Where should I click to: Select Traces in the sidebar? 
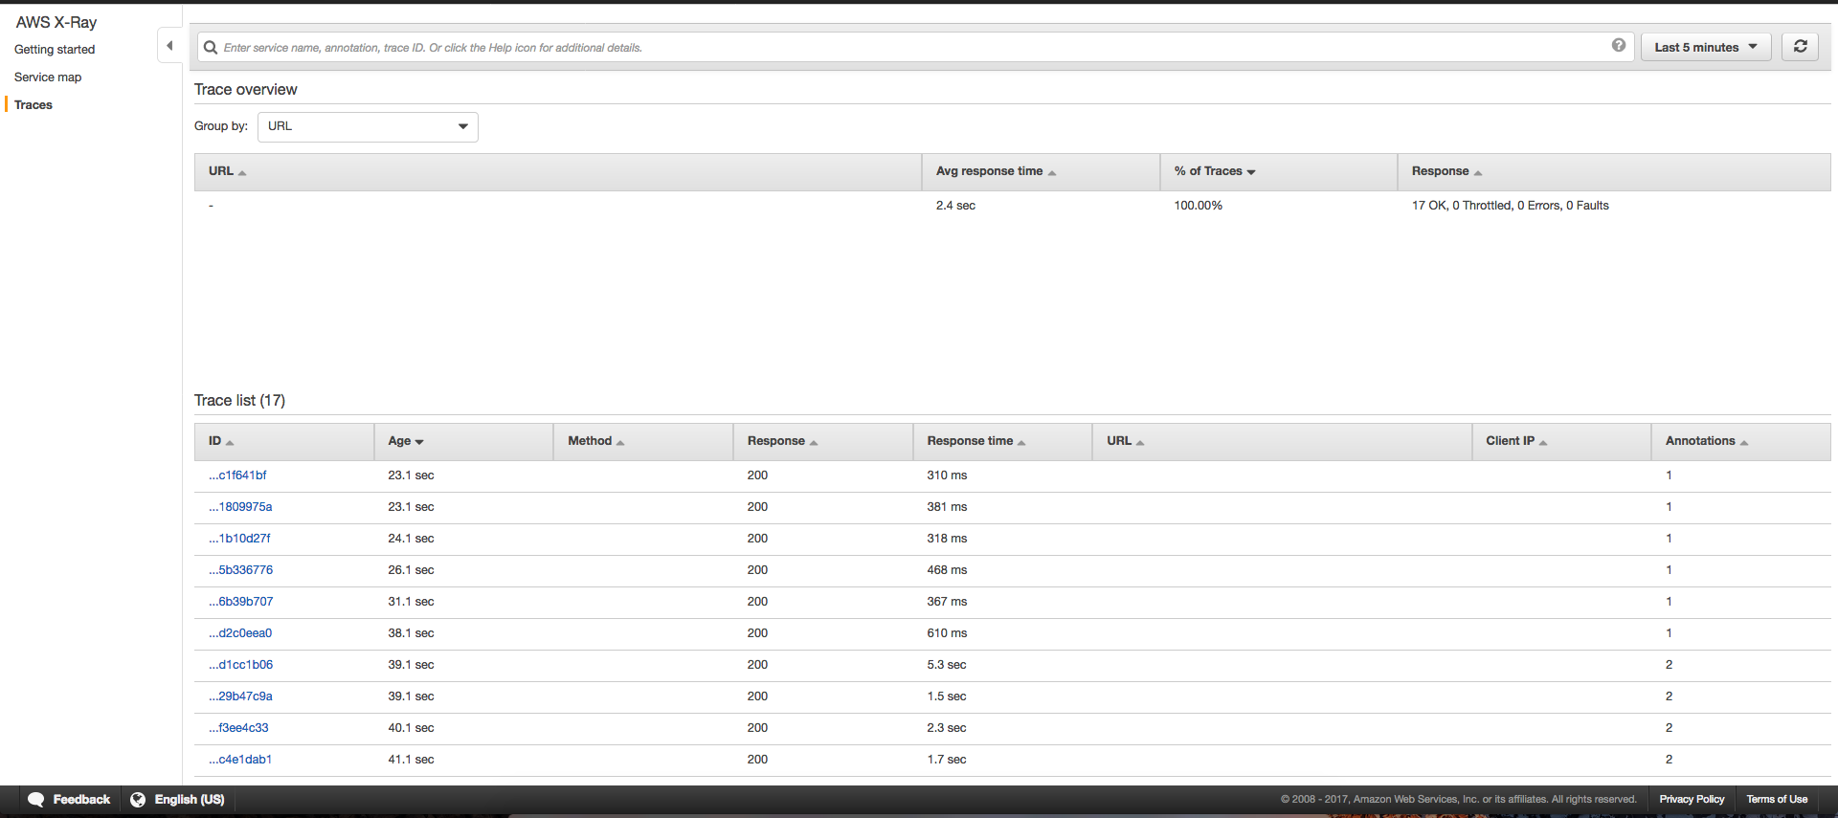[x=34, y=105]
